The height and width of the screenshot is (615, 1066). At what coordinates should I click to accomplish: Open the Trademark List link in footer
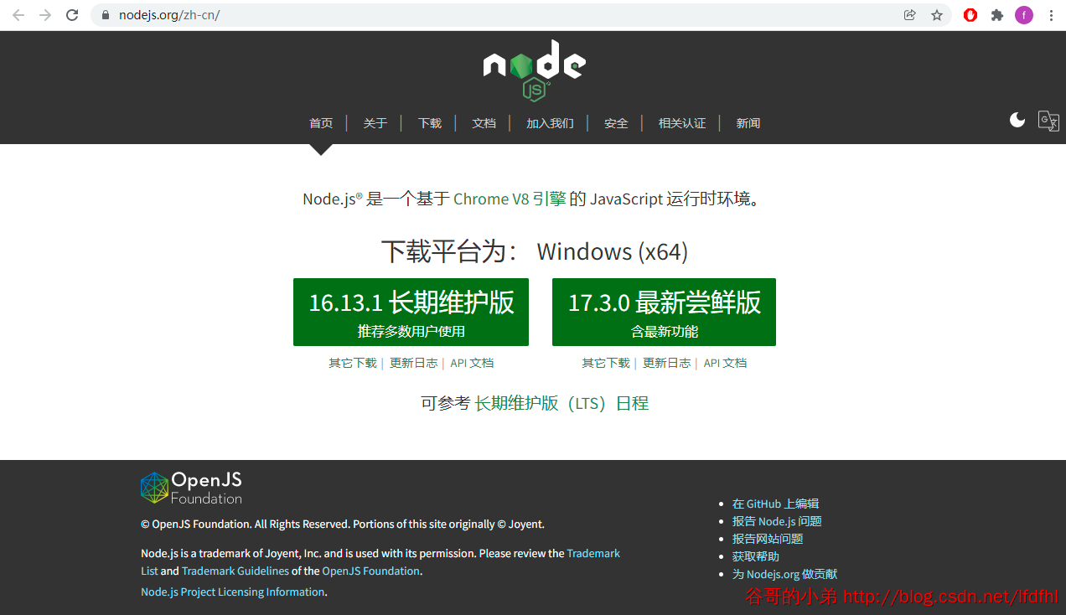[x=593, y=553]
